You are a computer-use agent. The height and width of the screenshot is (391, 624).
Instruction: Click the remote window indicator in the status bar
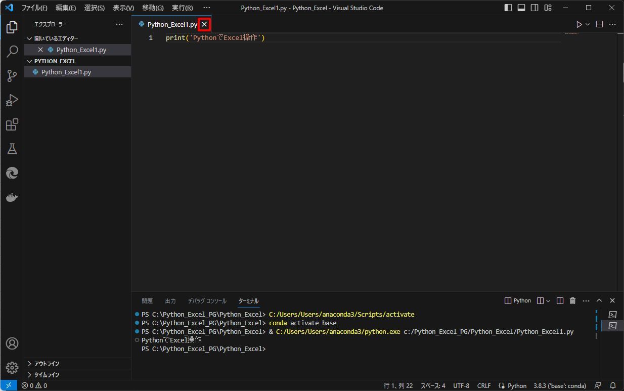[x=9, y=385]
